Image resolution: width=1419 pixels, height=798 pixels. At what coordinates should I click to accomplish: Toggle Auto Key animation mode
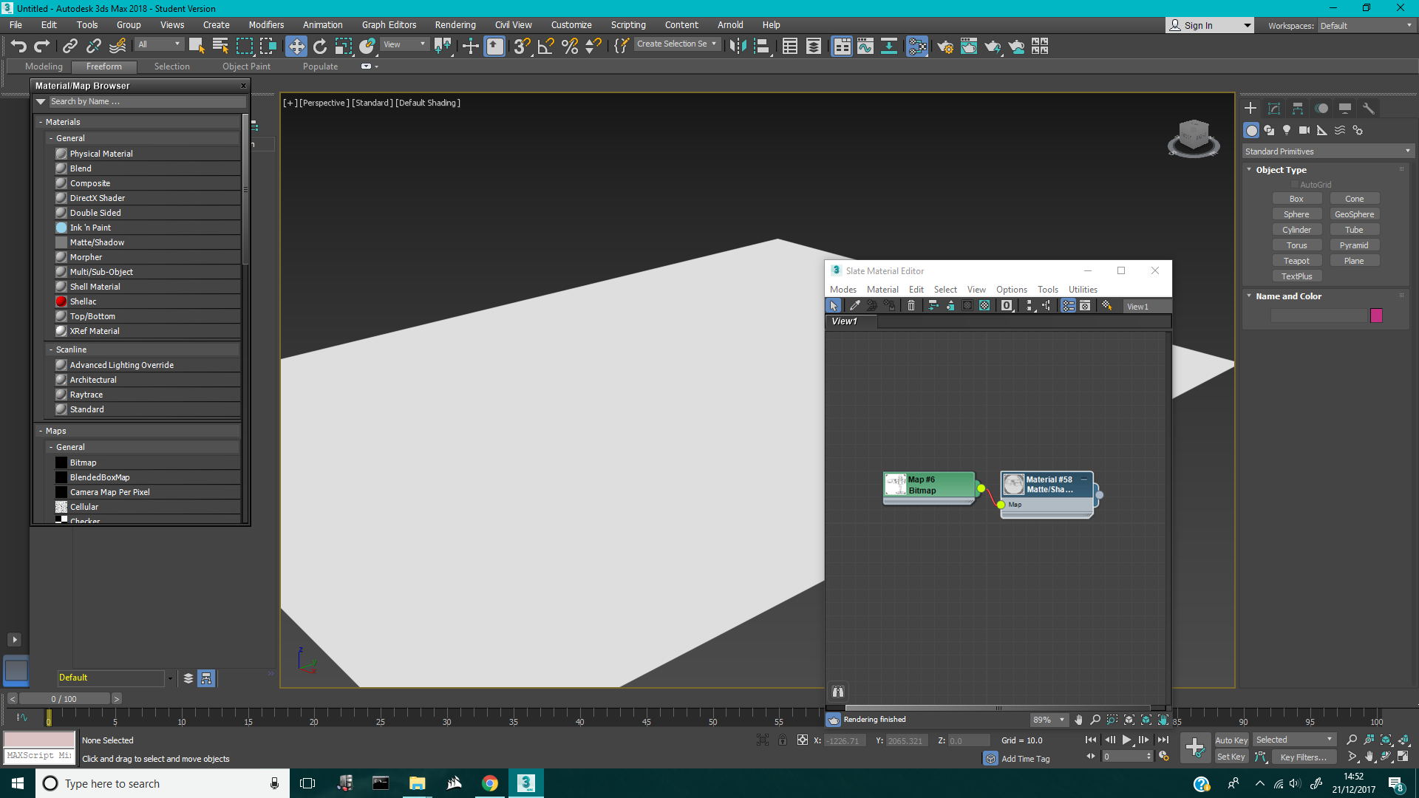[x=1231, y=740]
